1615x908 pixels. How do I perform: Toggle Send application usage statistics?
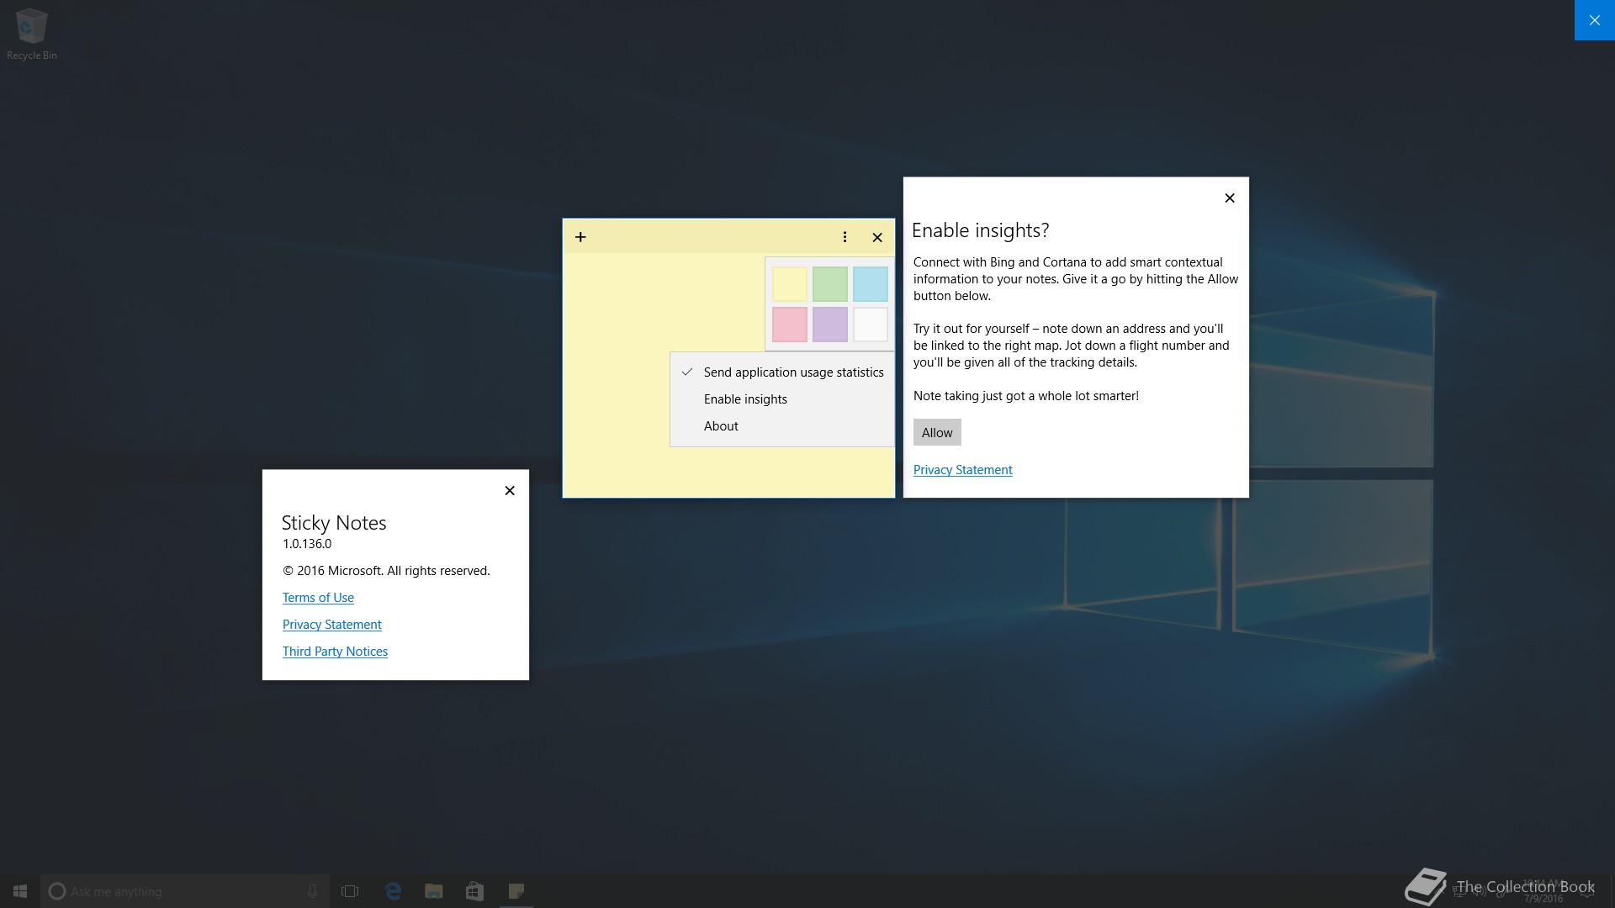click(782, 372)
